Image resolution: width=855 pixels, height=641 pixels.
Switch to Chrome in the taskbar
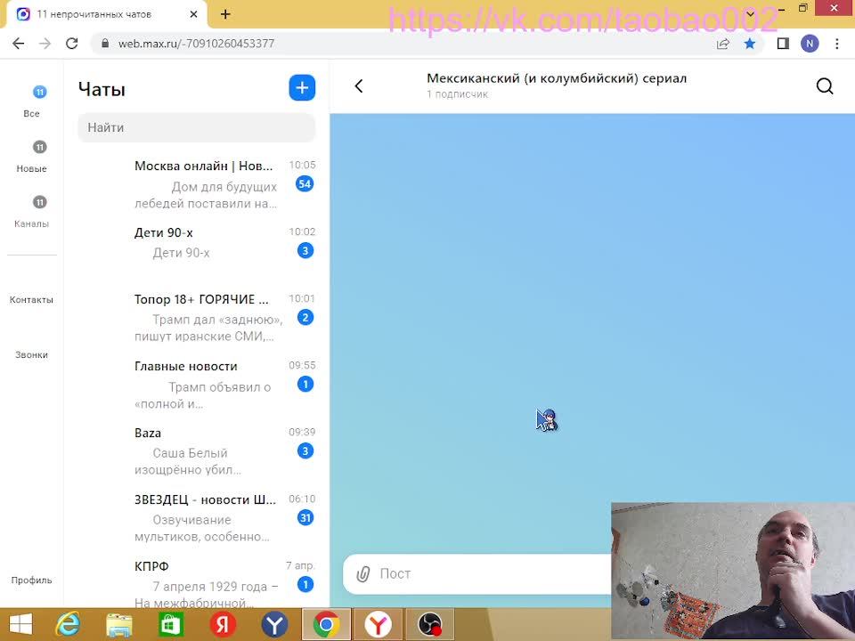click(326, 625)
